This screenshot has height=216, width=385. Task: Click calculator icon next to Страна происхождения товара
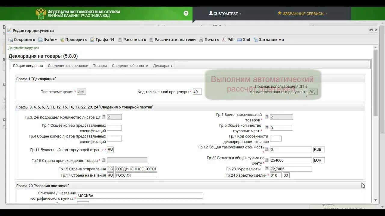click(x=104, y=160)
